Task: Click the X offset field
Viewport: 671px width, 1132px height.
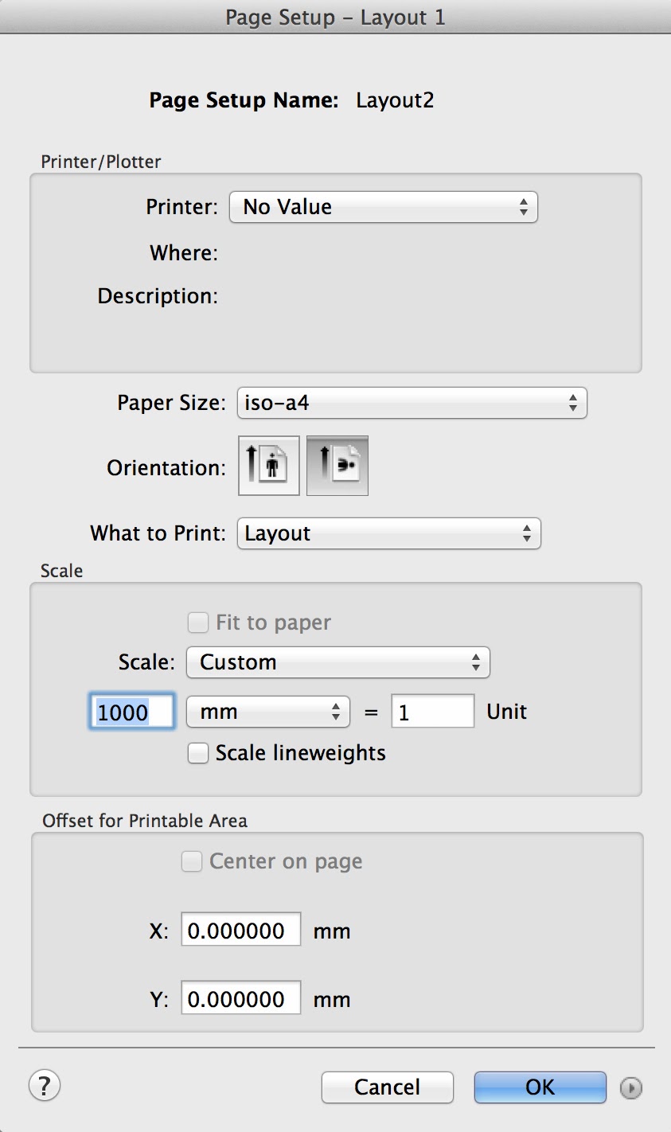Action: pos(240,929)
